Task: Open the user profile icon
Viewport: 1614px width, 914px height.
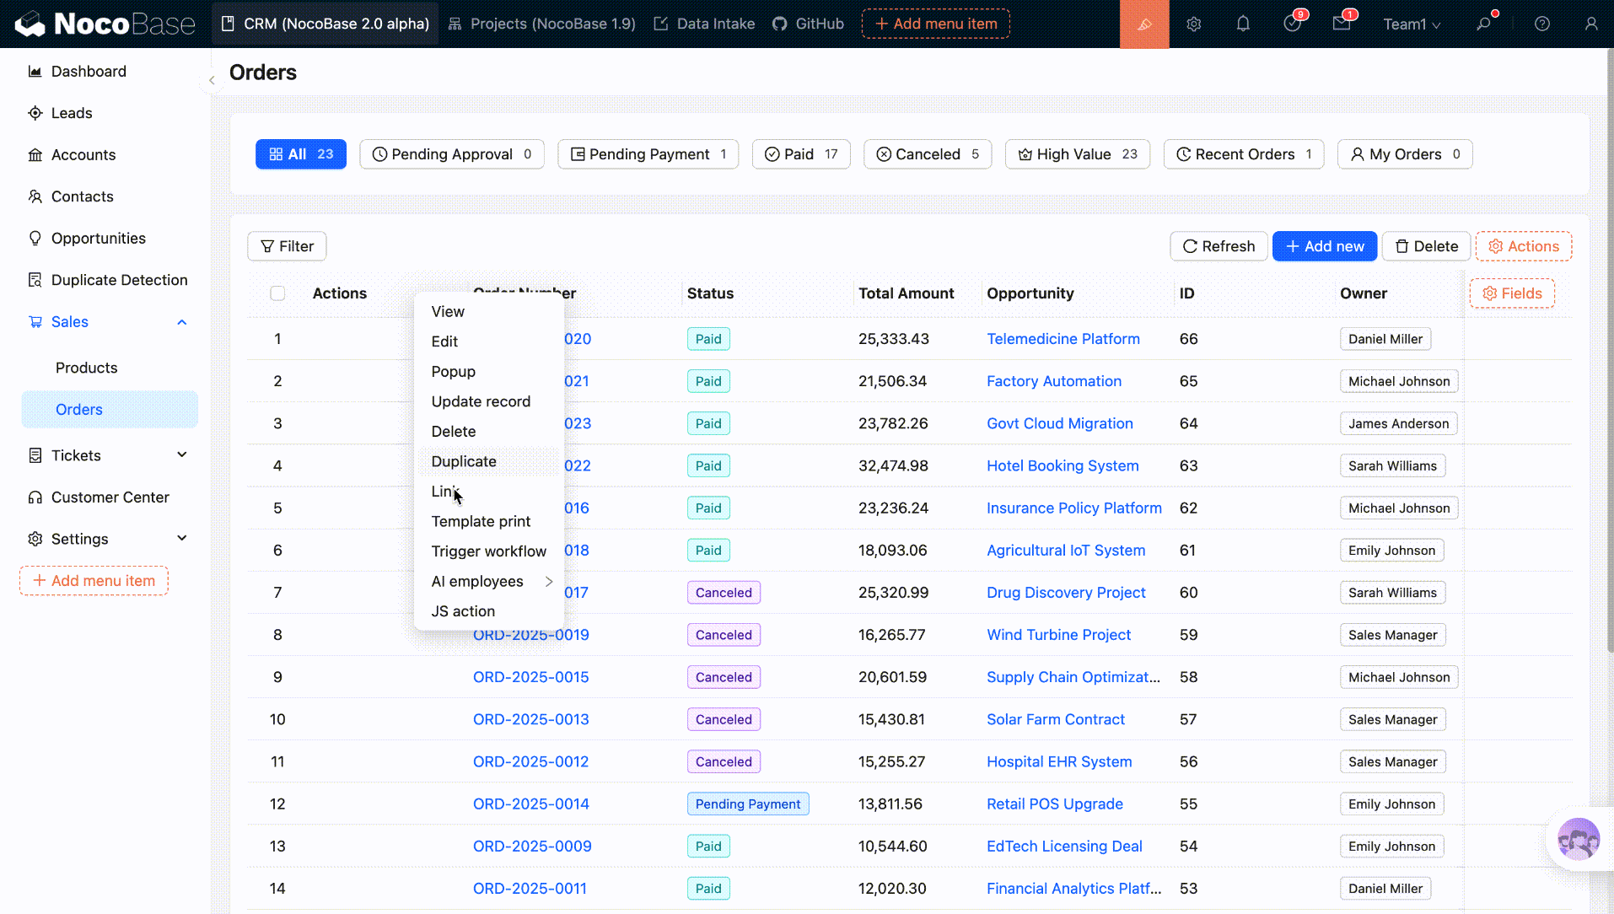Action: click(x=1590, y=24)
